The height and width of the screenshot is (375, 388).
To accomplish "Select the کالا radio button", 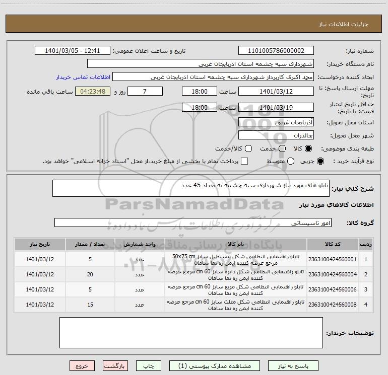I will click(x=308, y=148).
